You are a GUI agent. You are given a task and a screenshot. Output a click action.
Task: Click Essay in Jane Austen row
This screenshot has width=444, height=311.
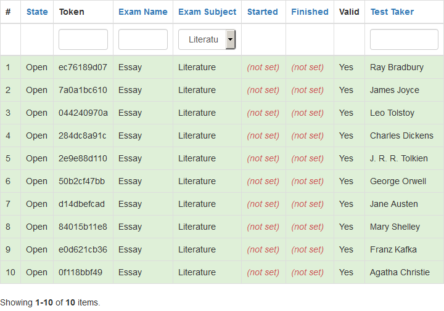pyautogui.click(x=130, y=204)
